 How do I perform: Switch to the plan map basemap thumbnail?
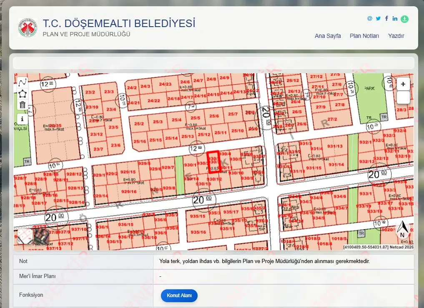25,236
